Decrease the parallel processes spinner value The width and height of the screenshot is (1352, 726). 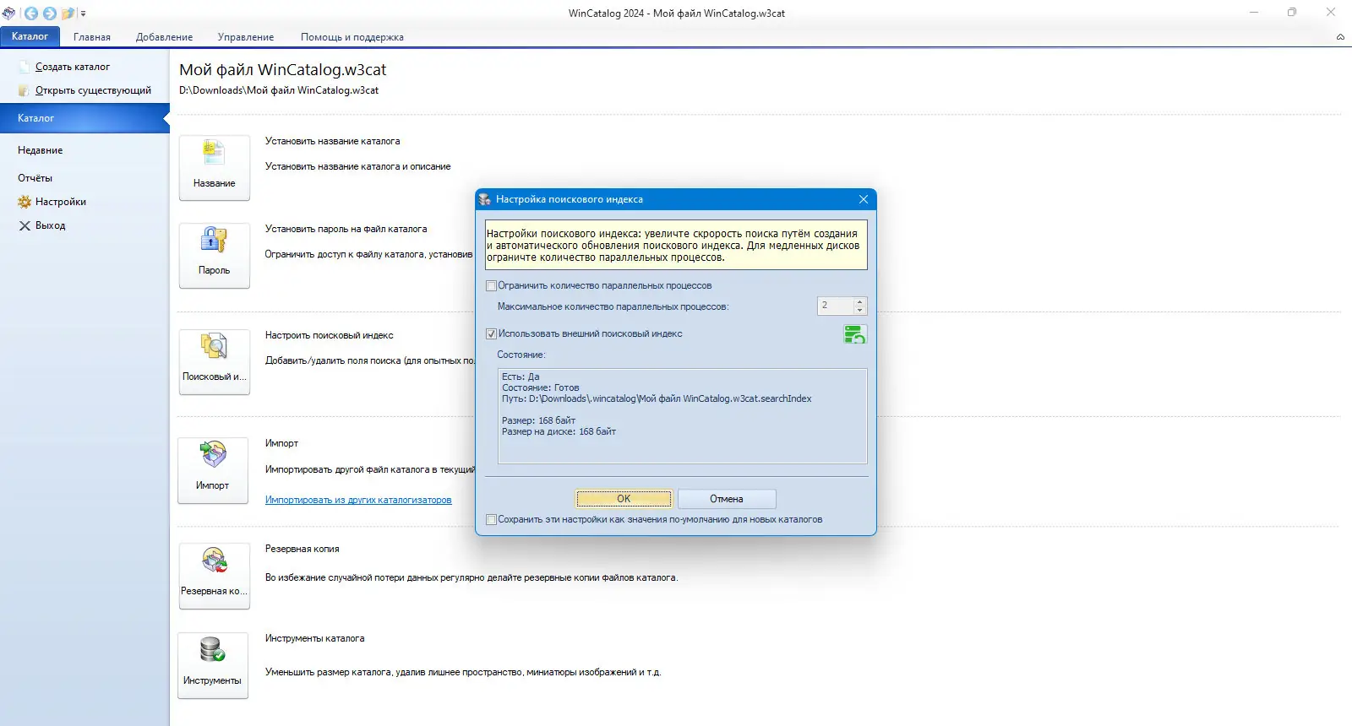pos(860,311)
